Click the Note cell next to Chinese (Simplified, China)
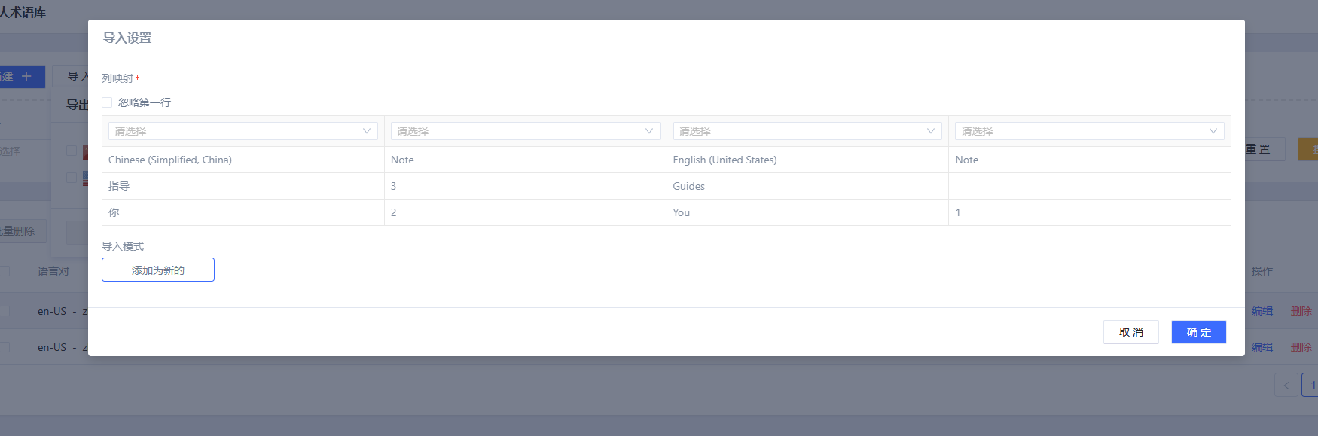Image resolution: width=1318 pixels, height=436 pixels. (x=525, y=160)
